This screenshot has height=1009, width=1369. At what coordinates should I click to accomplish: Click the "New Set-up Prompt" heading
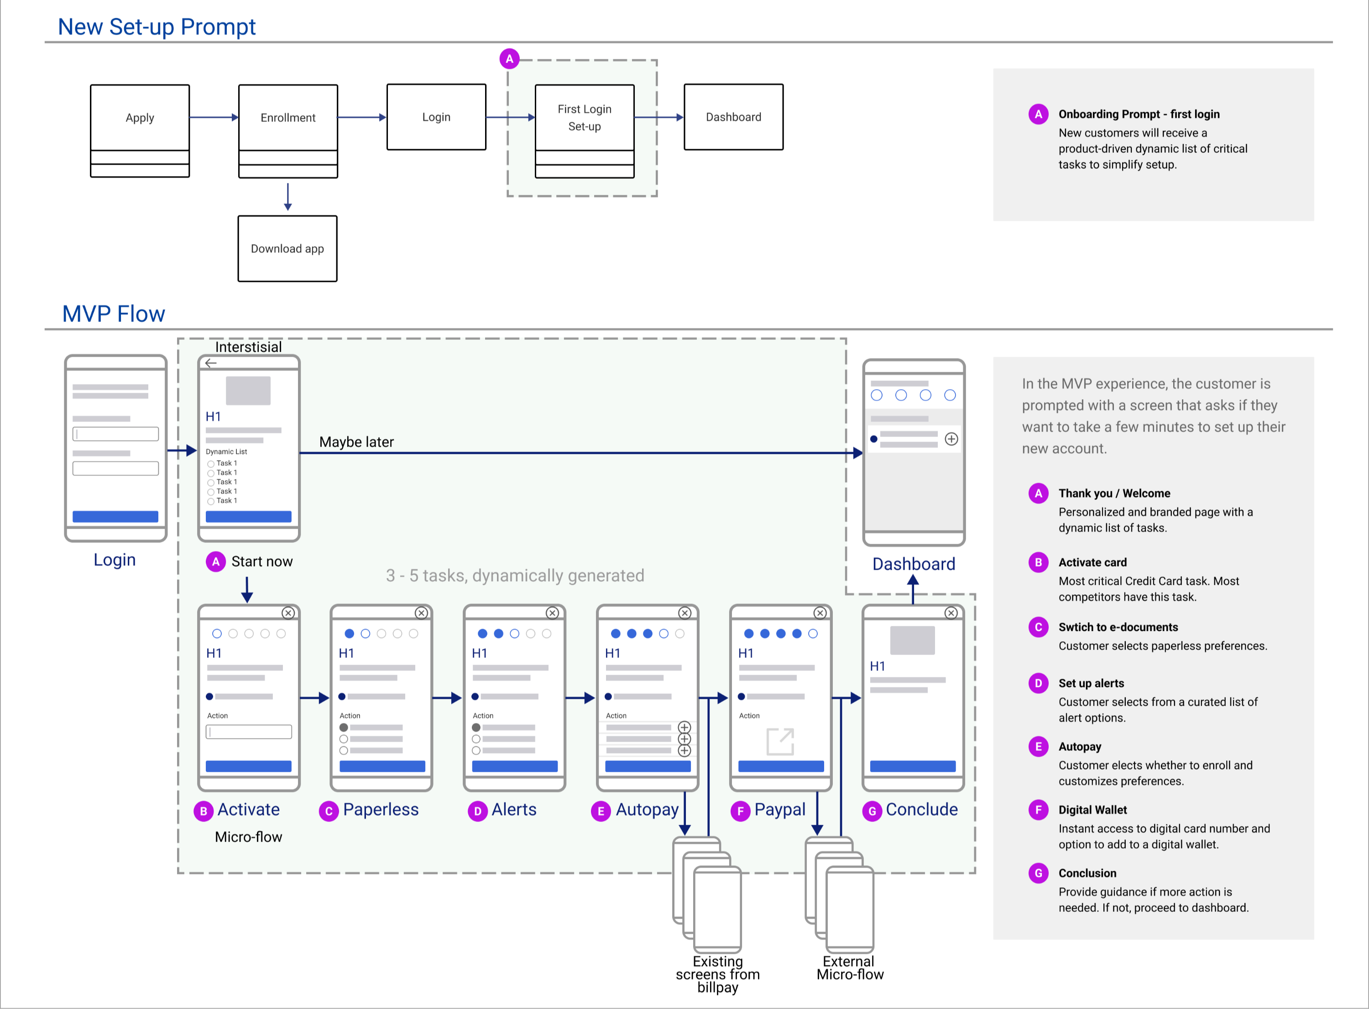point(157,27)
